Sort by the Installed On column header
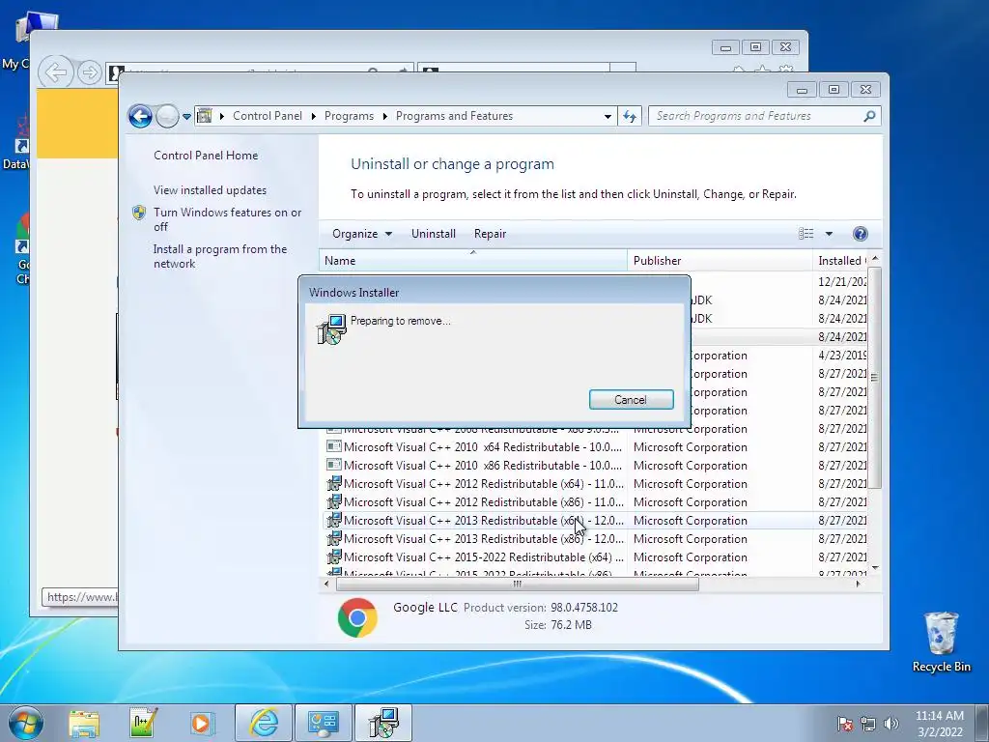Image resolution: width=989 pixels, height=742 pixels. (841, 261)
